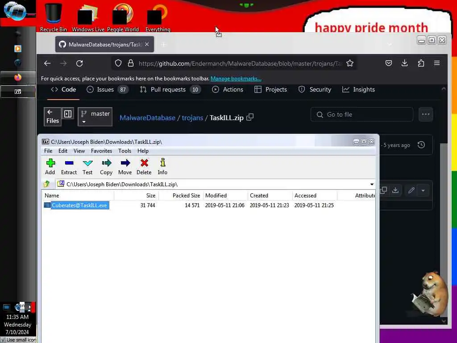Toggle the GitHub file tree side panel
457x343 pixels.
(68, 114)
